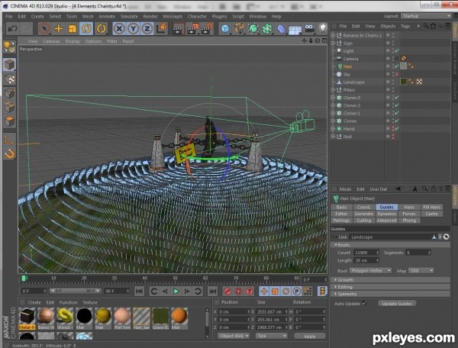Image resolution: width=458 pixels, height=348 pixels.
Task: Toggle the Auto Update checkbox
Action: coord(364,303)
